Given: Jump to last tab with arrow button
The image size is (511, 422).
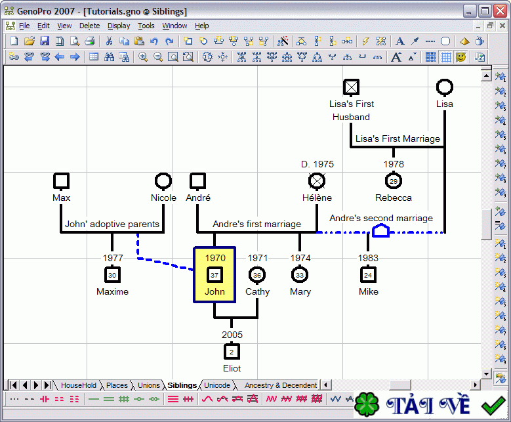Looking at the screenshot, I should pos(47,385).
